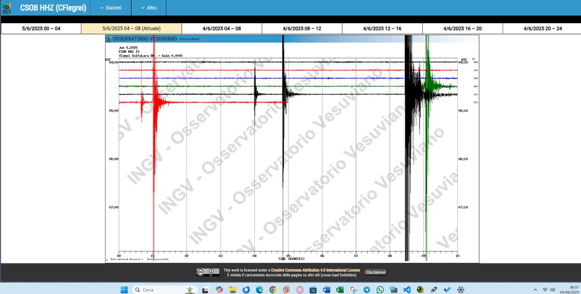This screenshot has width=581, height=294.
Task: Open WhatsApp from the taskbar
Action: (x=380, y=289)
